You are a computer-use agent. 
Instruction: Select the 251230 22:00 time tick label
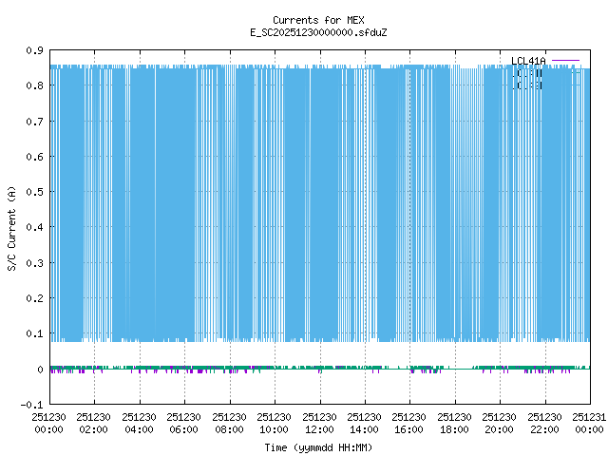(x=544, y=423)
